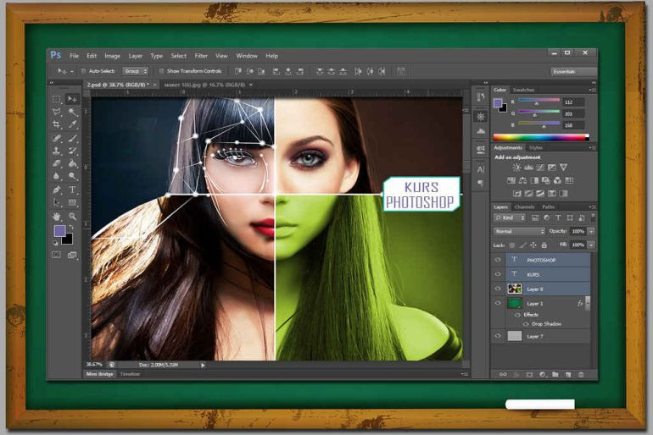Open the Filter menu

pos(201,56)
